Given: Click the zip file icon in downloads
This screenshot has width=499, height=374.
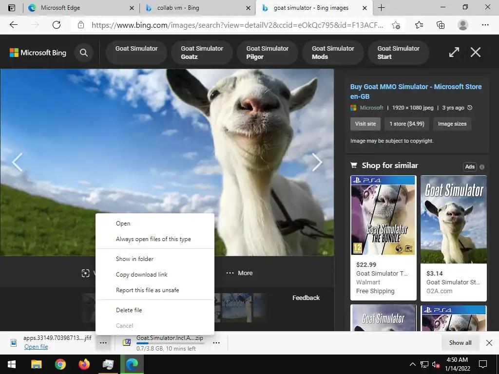Looking at the screenshot, I should pos(127,342).
